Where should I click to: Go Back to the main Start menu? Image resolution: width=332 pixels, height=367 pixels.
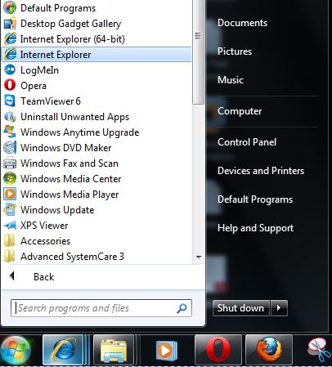coord(43,277)
